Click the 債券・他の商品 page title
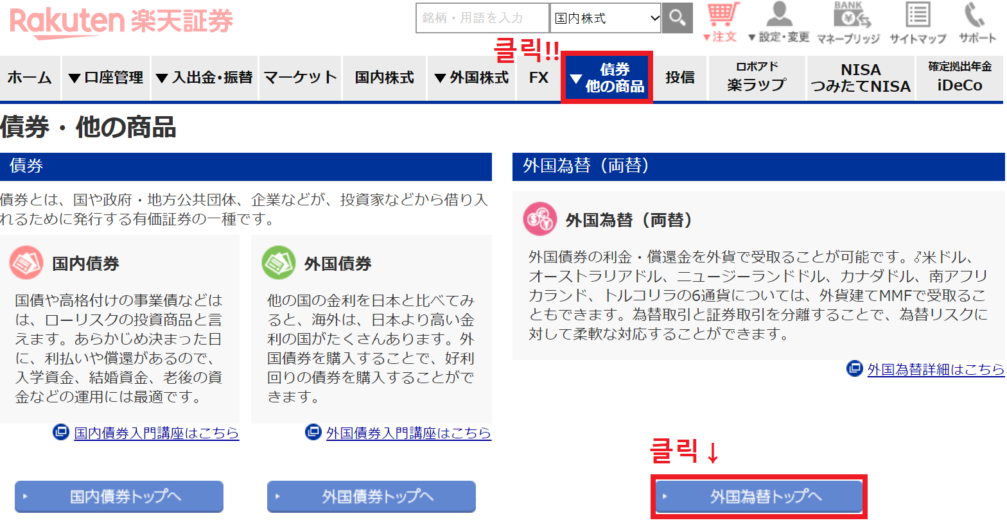The width and height of the screenshot is (1007, 525). click(88, 127)
